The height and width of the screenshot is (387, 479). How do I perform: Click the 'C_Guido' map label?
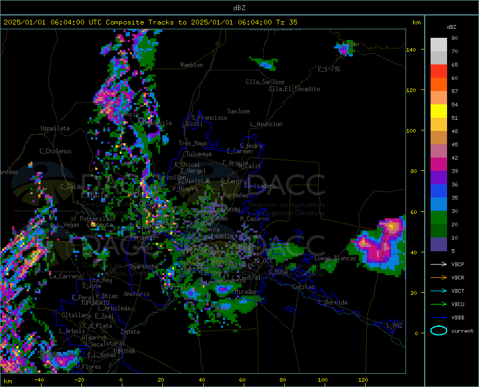(71, 187)
